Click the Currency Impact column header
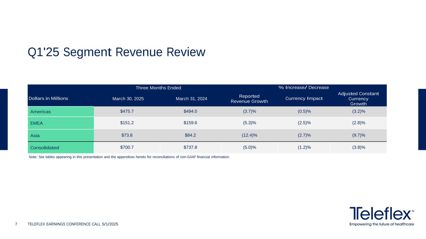This screenshot has width=426, height=239. [304, 98]
